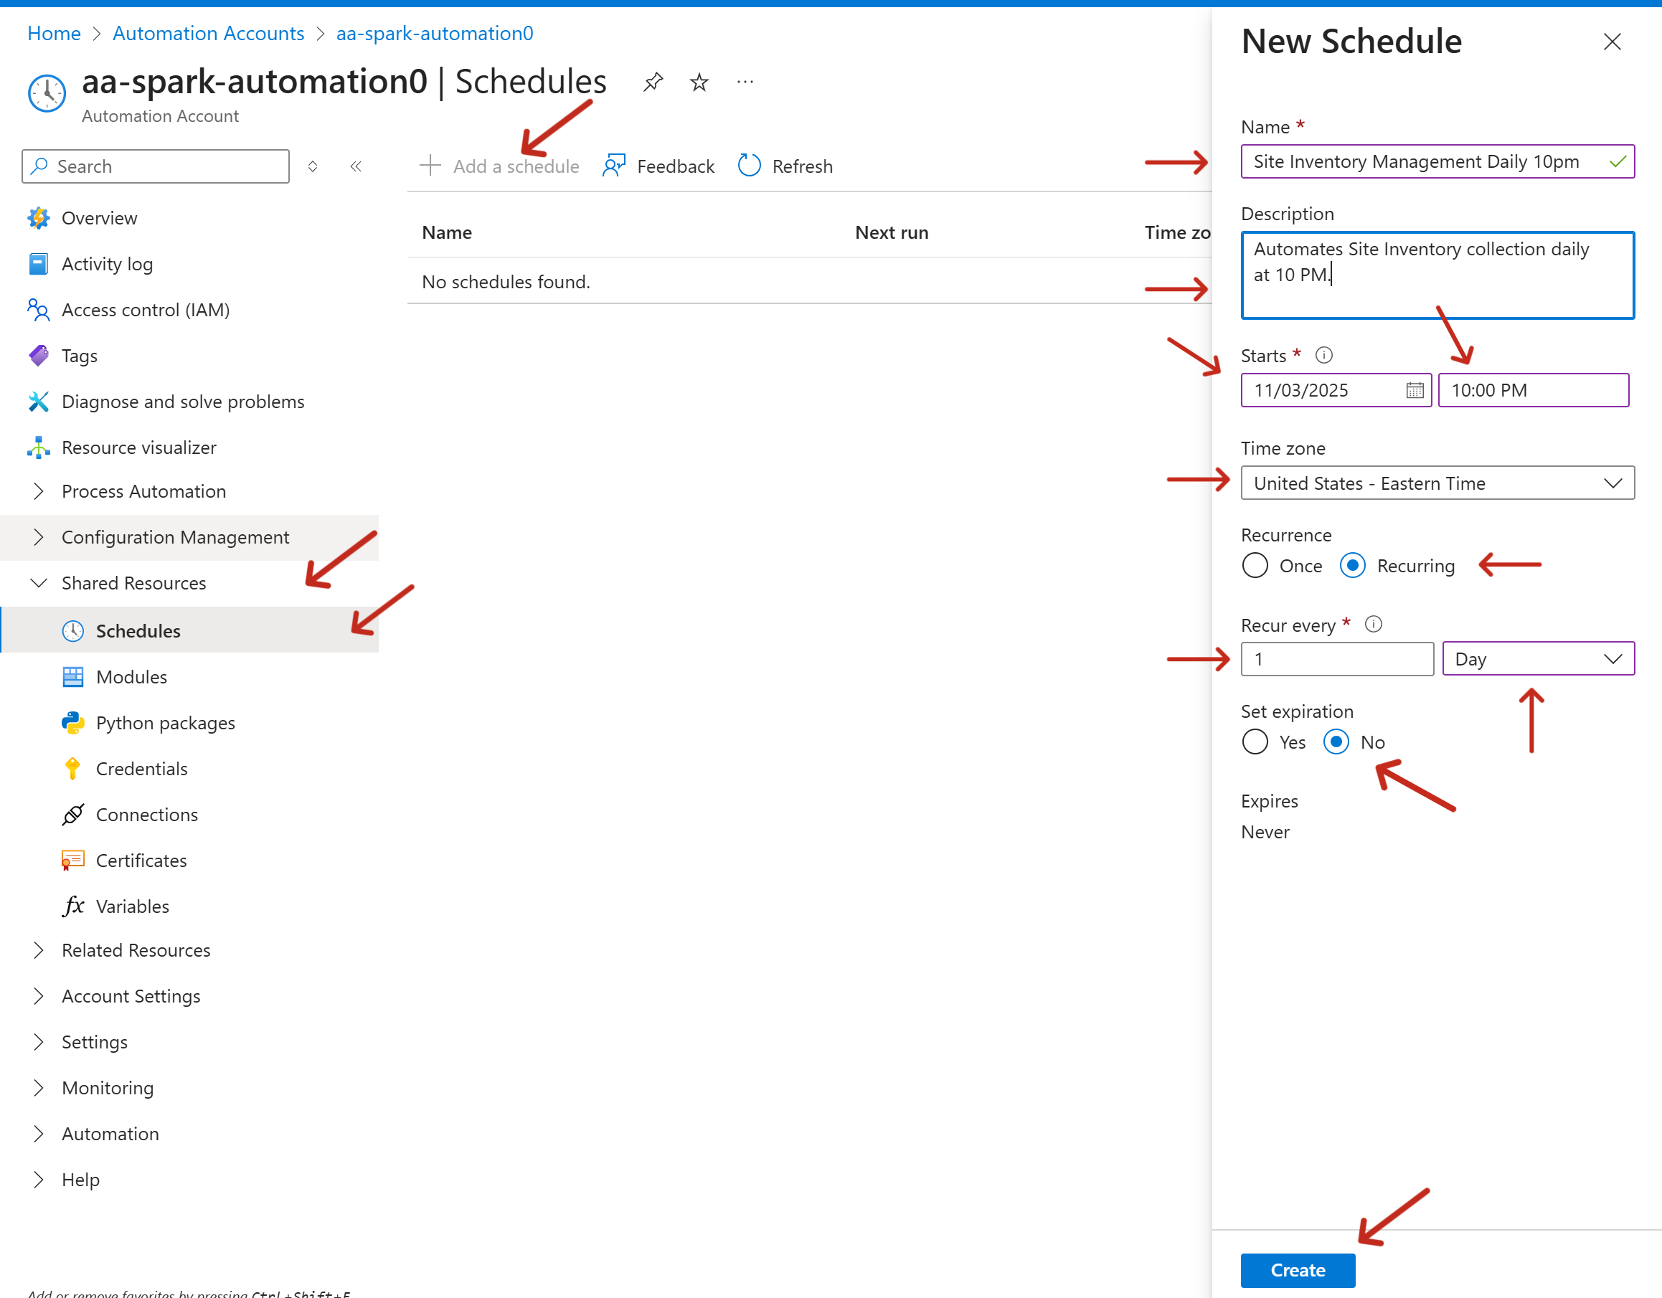Open Python packages in sidebar
1662x1298 pixels.
point(165,723)
